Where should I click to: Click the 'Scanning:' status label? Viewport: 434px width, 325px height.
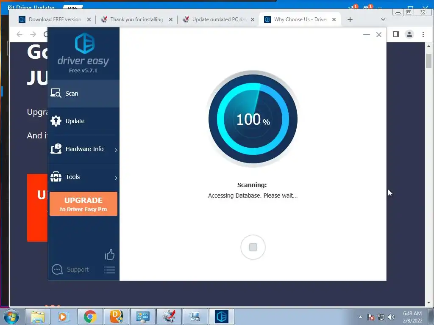[x=252, y=185]
